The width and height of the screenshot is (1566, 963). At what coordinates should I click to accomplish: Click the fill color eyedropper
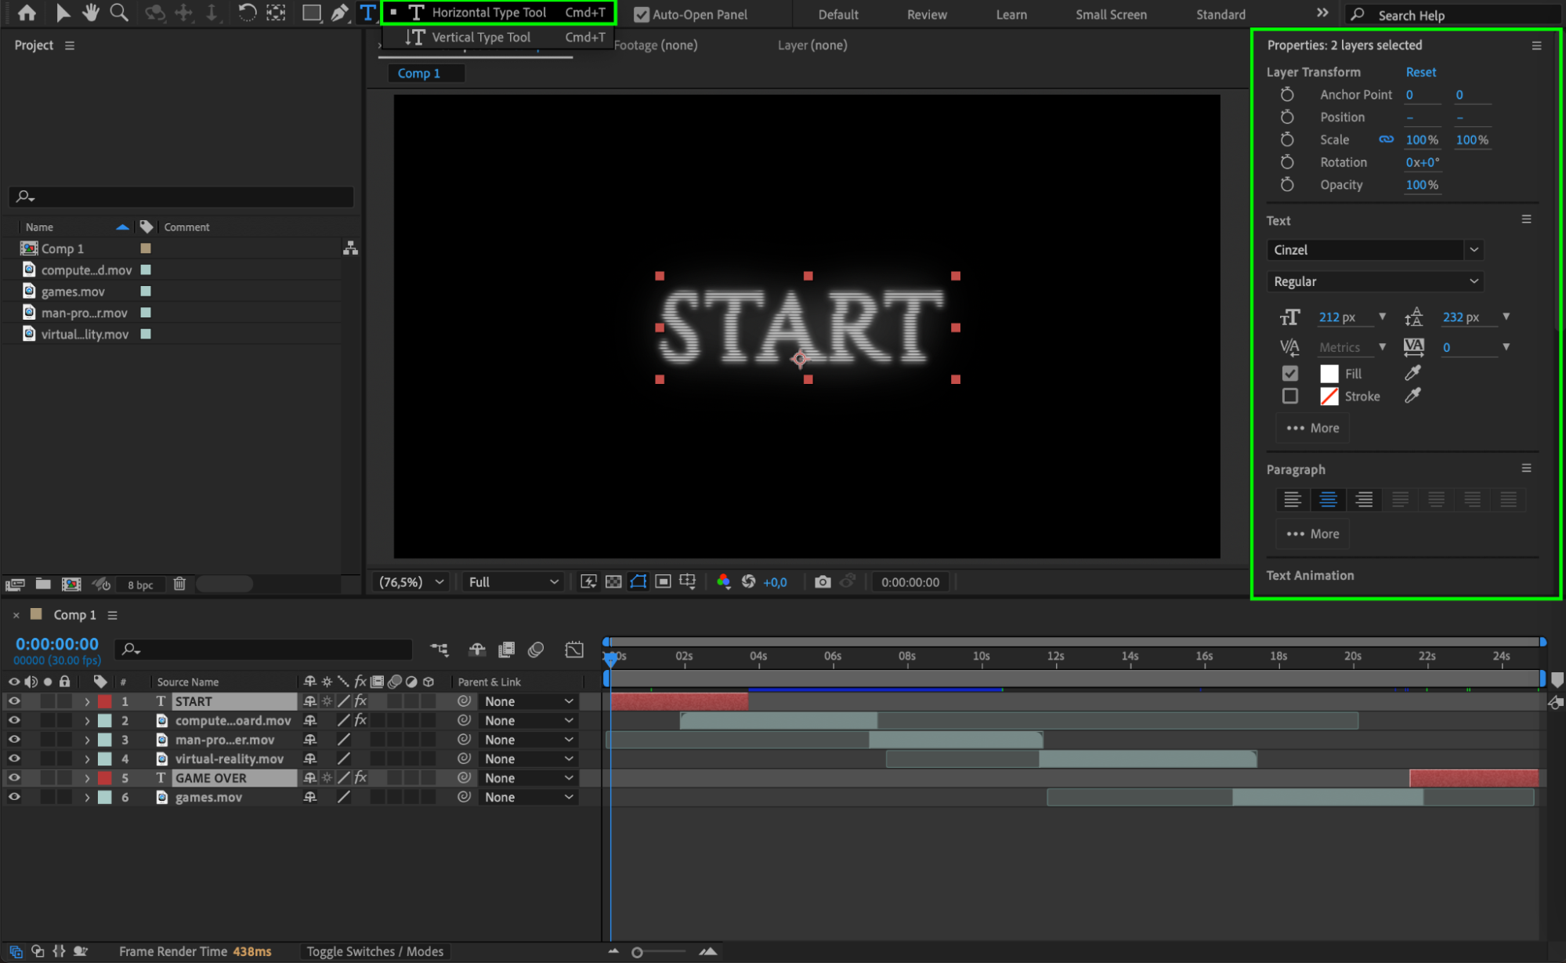(x=1412, y=373)
